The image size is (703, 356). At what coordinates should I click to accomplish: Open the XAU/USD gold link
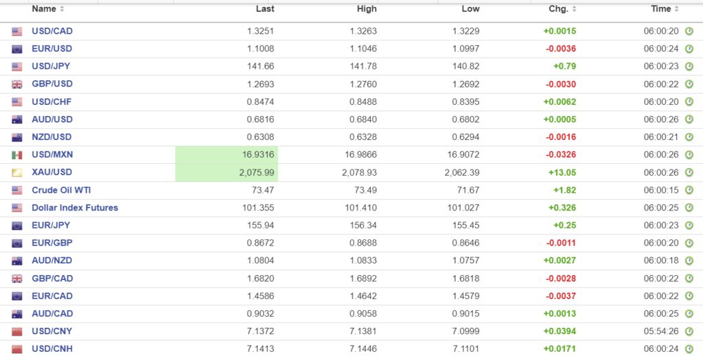click(51, 172)
